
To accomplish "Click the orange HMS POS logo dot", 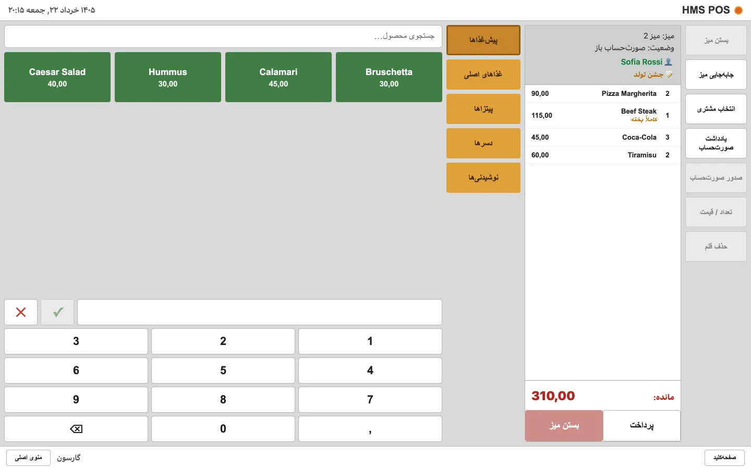I will click(x=738, y=10).
